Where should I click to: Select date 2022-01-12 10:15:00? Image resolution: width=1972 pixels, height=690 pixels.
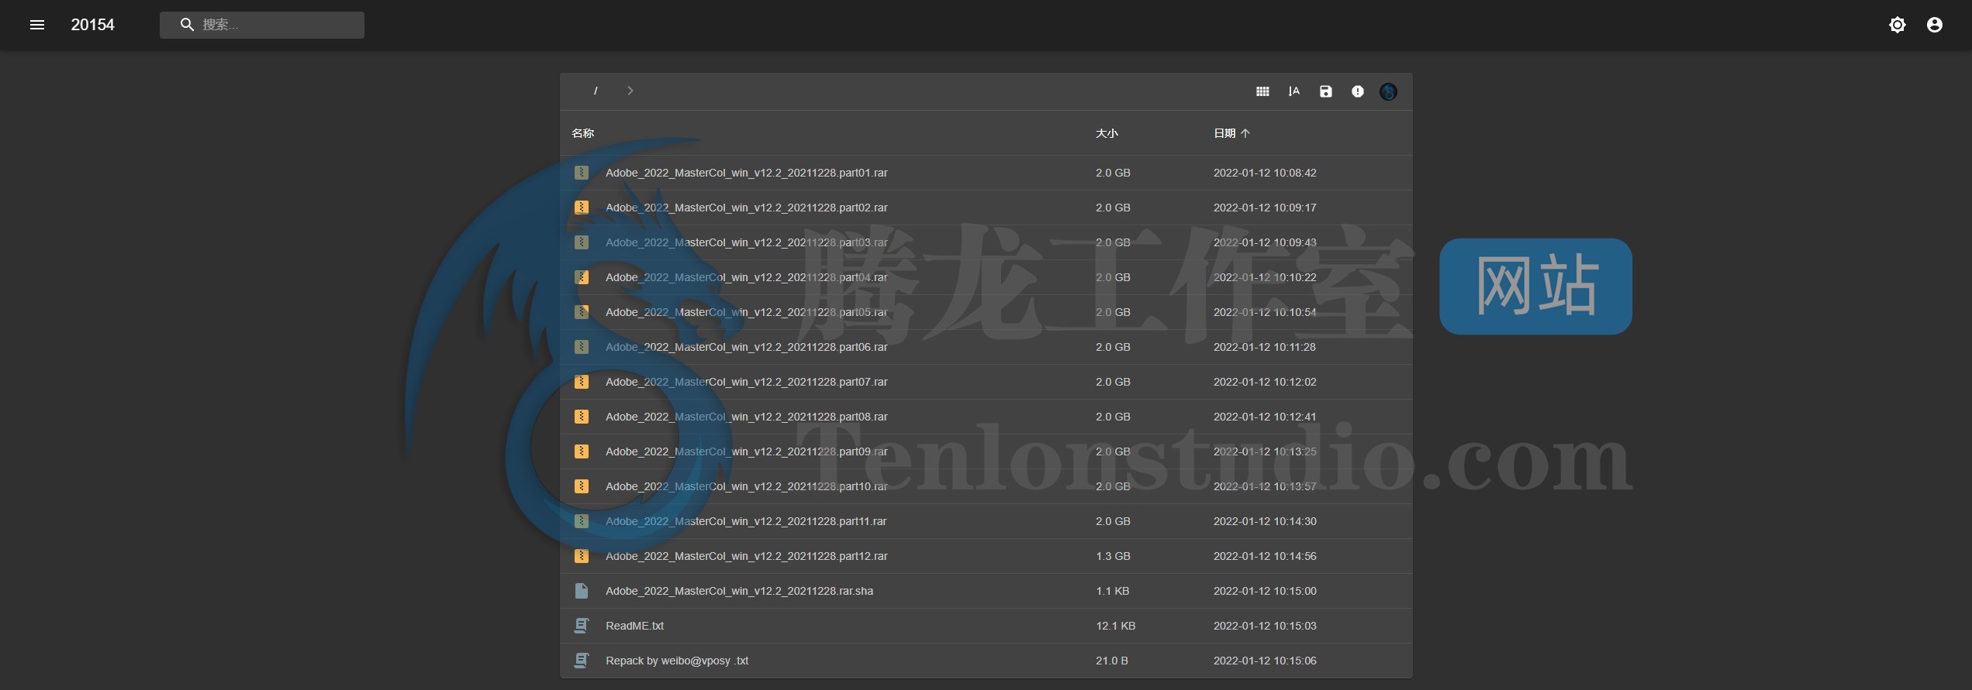(x=1265, y=591)
